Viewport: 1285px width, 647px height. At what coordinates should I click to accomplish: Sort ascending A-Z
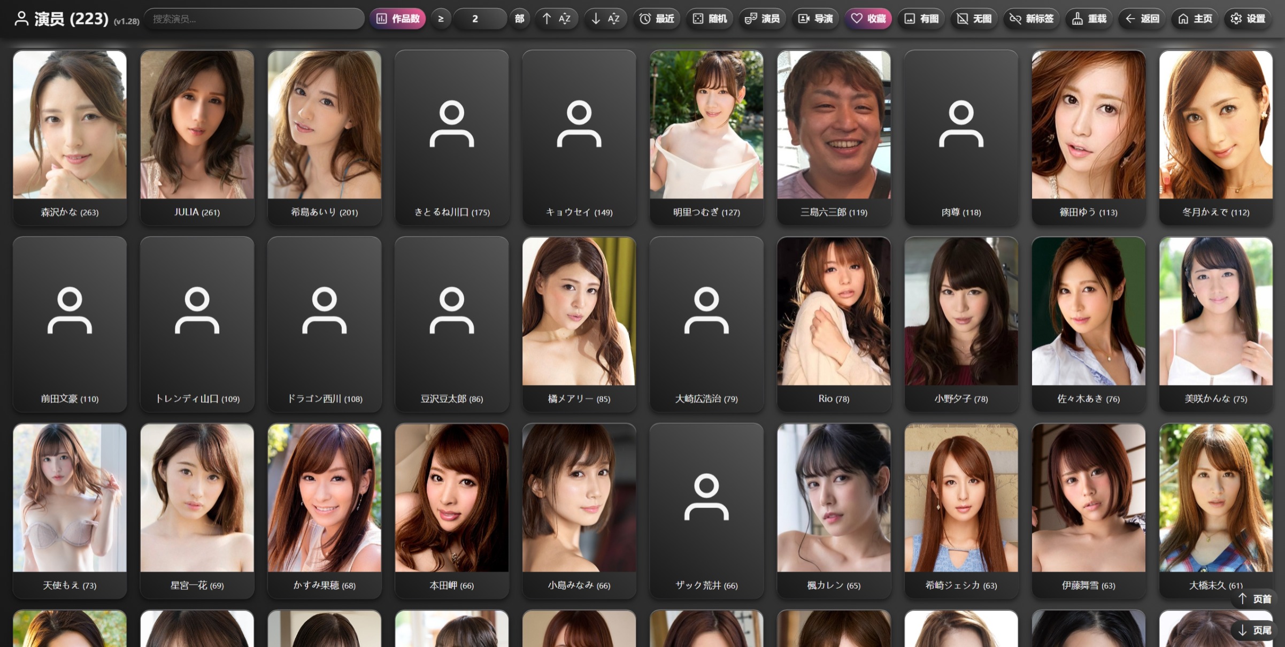pos(557,19)
